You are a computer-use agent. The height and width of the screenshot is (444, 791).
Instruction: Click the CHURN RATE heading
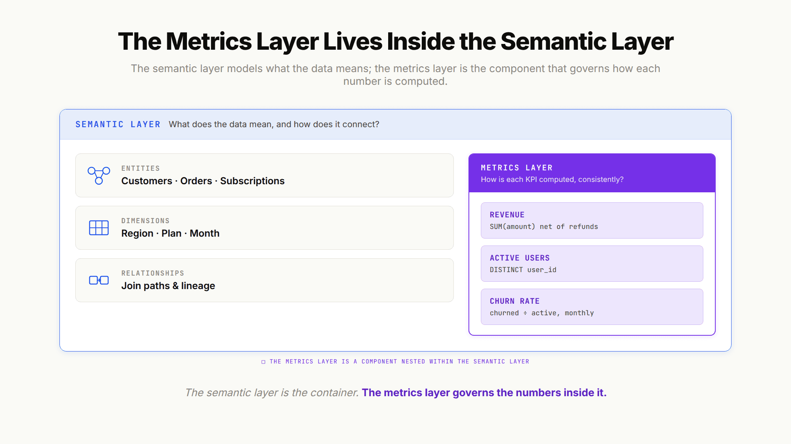pos(514,301)
